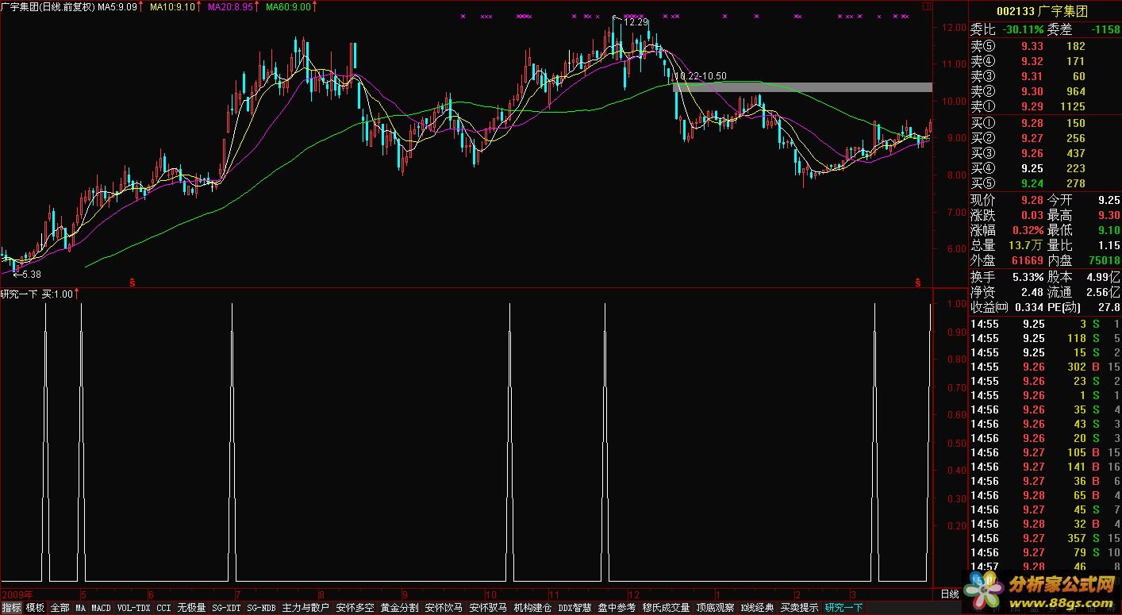The height and width of the screenshot is (615, 1122).
Task: Open the DDX智慧 indicator tab
Action: click(x=574, y=608)
